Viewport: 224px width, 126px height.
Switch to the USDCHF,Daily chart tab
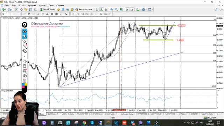68,114
